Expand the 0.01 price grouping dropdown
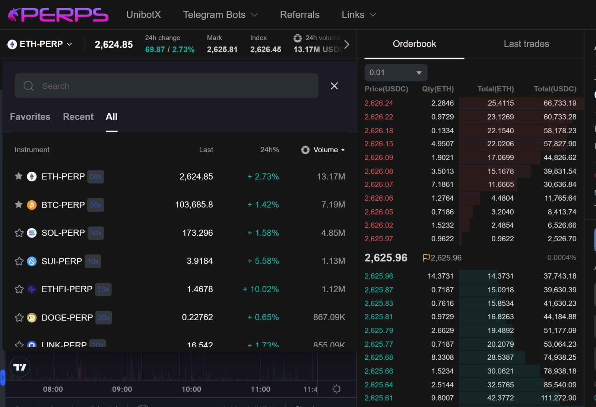Image resolution: width=596 pixels, height=407 pixels. [396, 73]
